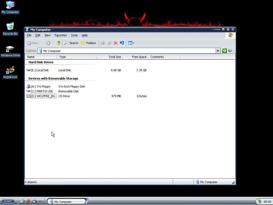This screenshot has height=205, width=273.
Task: Open the Favorites menu
Action: coord(61,36)
